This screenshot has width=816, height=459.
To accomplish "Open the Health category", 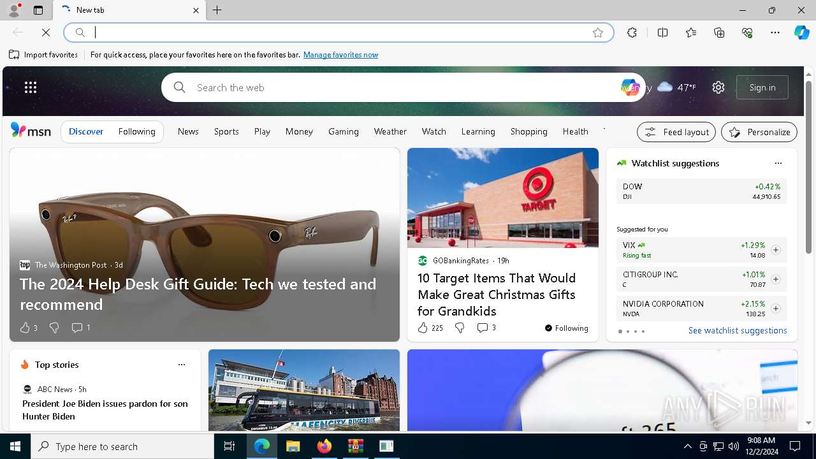I will (575, 131).
